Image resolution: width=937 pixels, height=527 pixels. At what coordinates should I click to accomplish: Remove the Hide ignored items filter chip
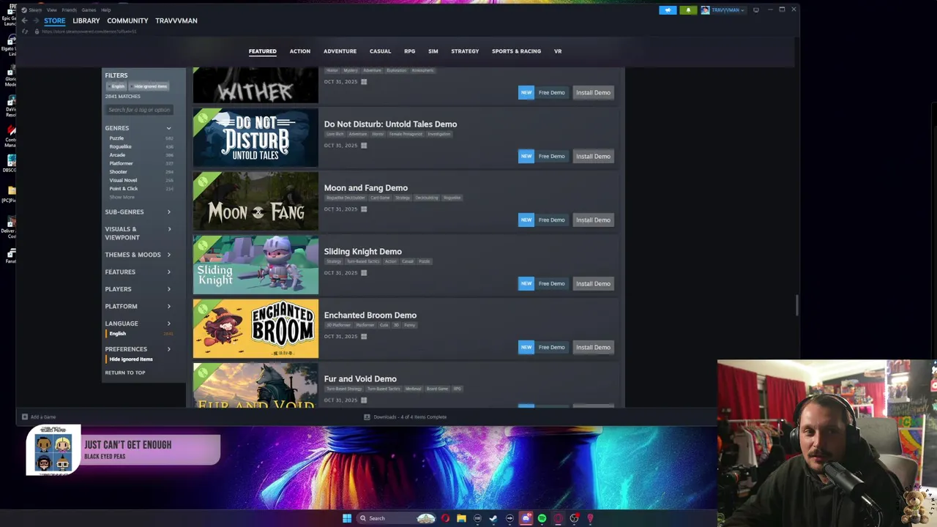click(x=150, y=86)
